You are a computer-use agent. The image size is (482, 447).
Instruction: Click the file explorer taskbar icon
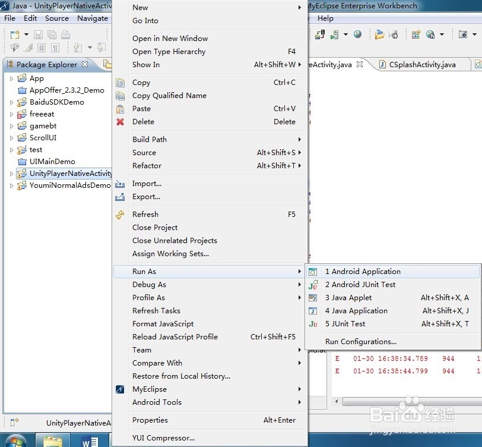coord(53,440)
